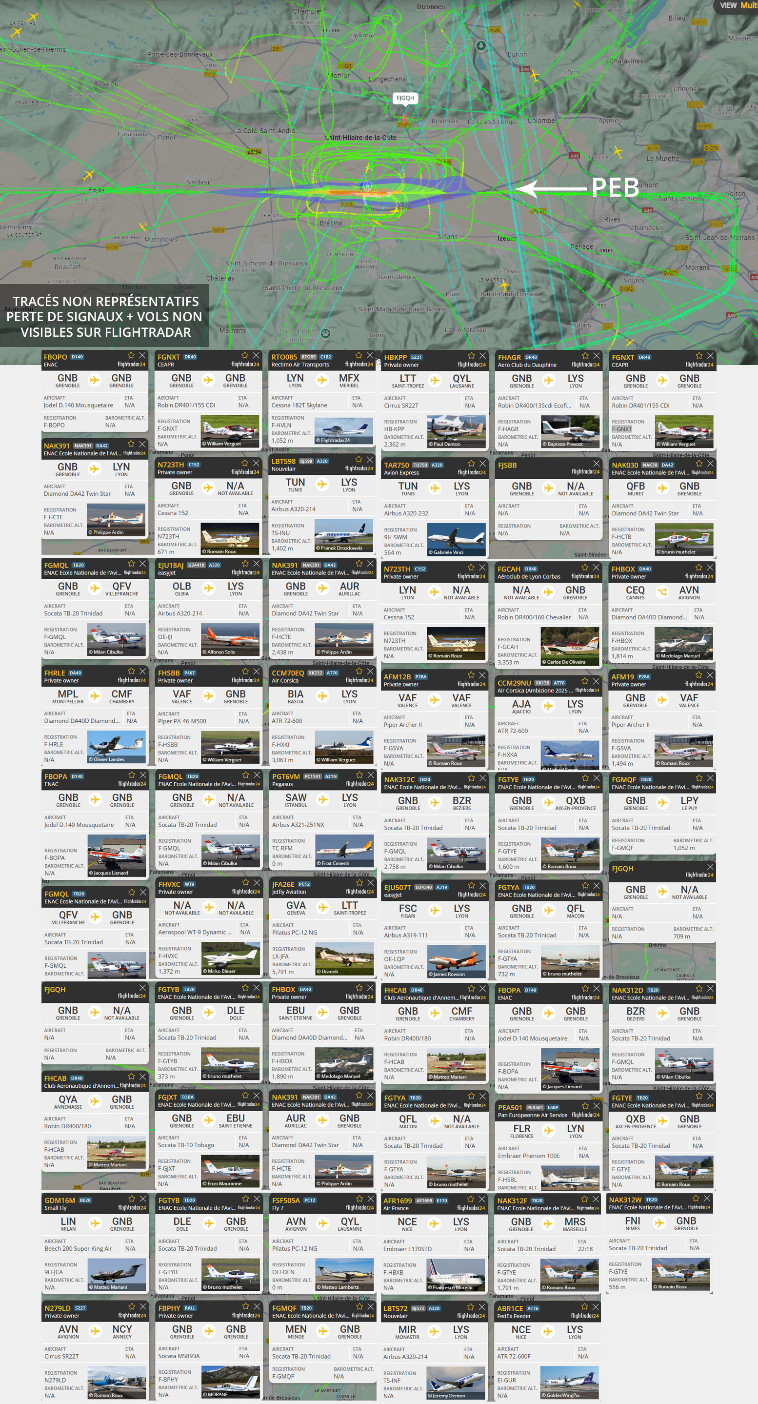This screenshot has height=1404, width=758.
Task: Star the ABR1CE FedEx Feeder flight
Action: coord(584,1306)
